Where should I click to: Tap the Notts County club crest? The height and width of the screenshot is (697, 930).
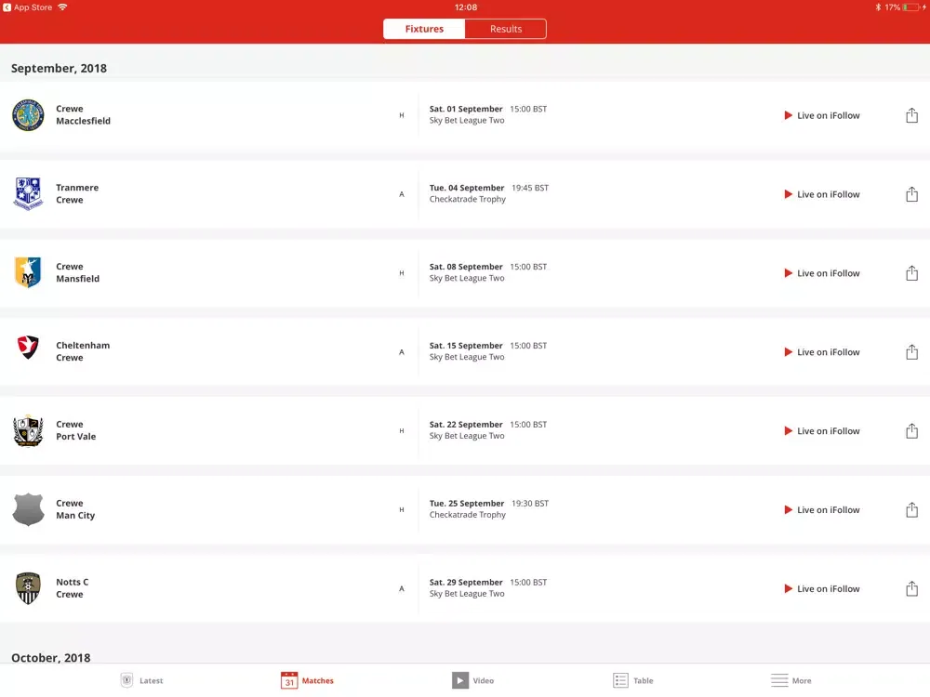[28, 588]
